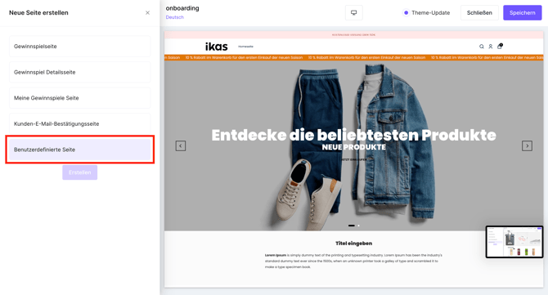Advance to next slide with right arrow
This screenshot has width=548, height=295.
pyautogui.click(x=527, y=145)
